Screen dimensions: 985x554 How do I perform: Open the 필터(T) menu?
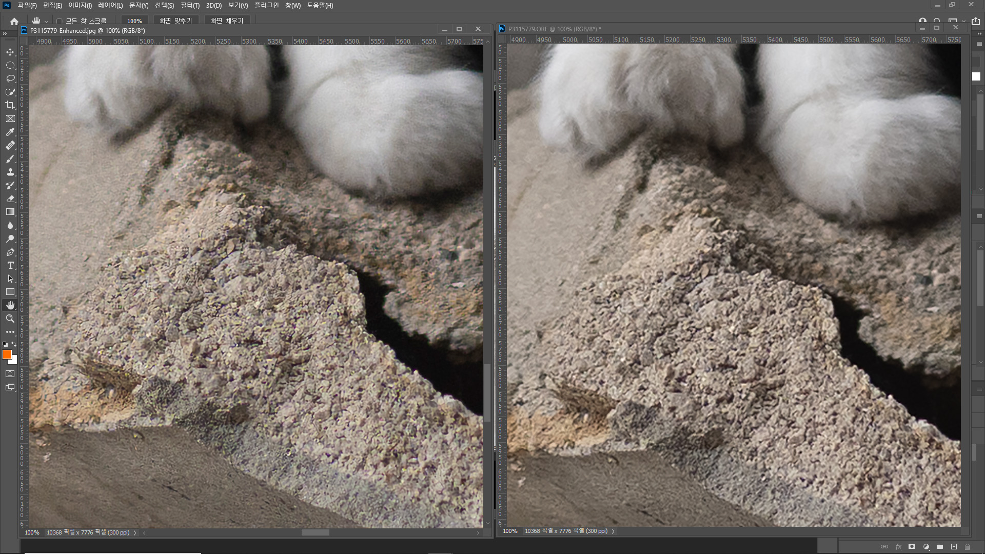pyautogui.click(x=190, y=5)
